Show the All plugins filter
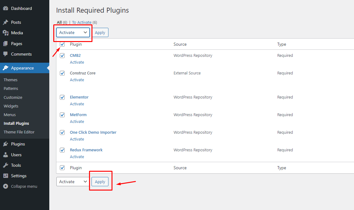 59,23
